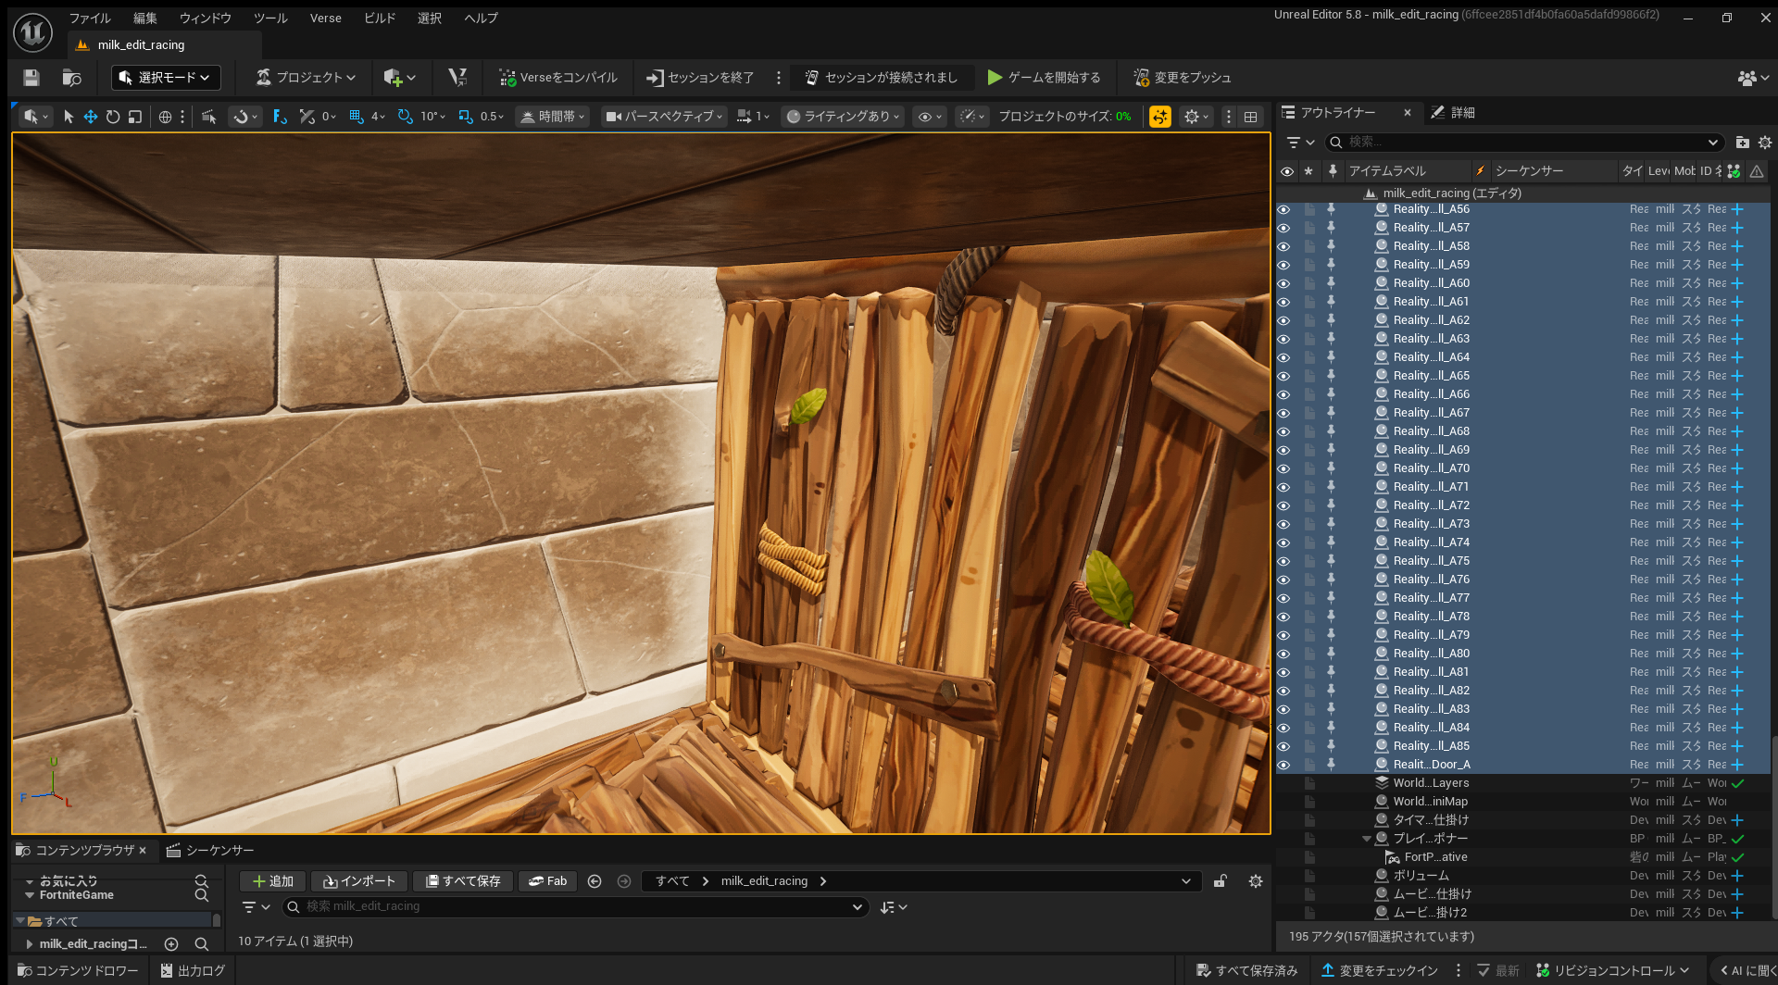Open the 選択モード dropdown
Image resolution: width=1778 pixels, height=985 pixels.
click(x=167, y=78)
